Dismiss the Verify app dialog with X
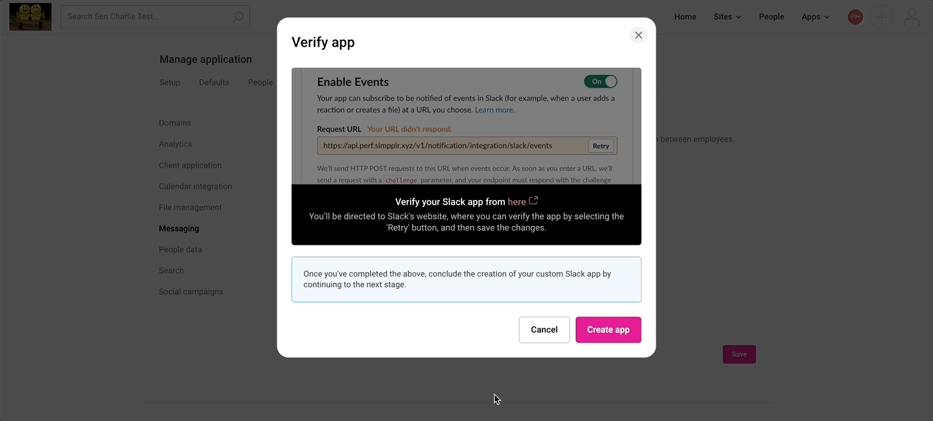Viewport: 933px width, 421px height. coord(638,34)
